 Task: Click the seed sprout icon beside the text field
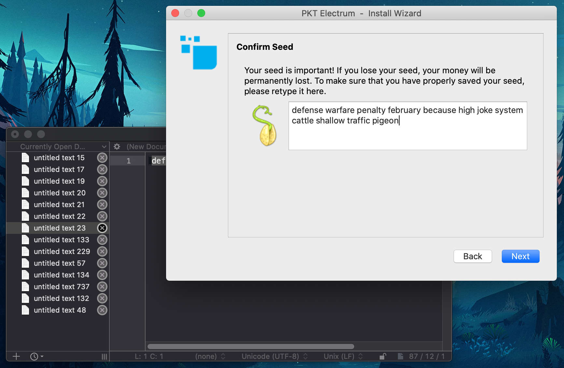click(x=264, y=125)
